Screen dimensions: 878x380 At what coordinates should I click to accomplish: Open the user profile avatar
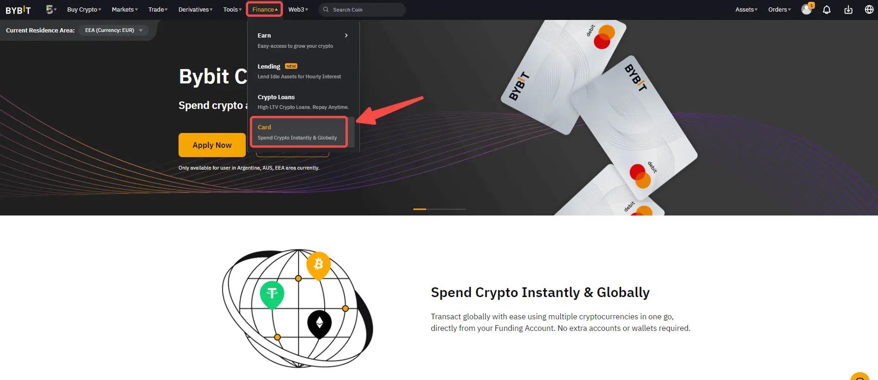point(807,9)
